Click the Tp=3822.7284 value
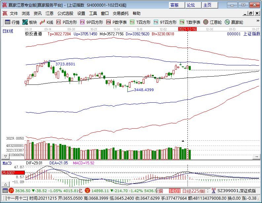 tap(59, 34)
